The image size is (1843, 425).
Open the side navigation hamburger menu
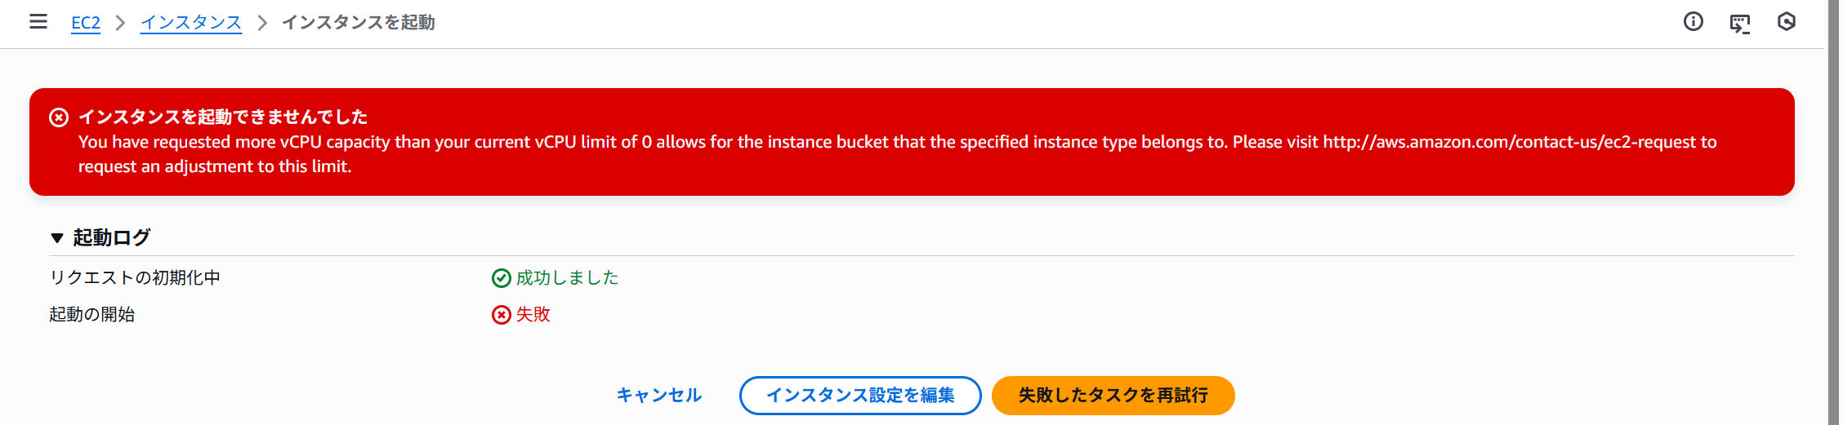(38, 22)
